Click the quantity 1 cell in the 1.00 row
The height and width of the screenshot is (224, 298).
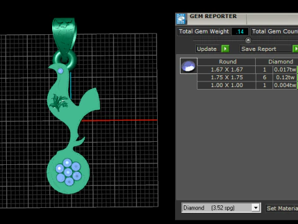(x=264, y=85)
